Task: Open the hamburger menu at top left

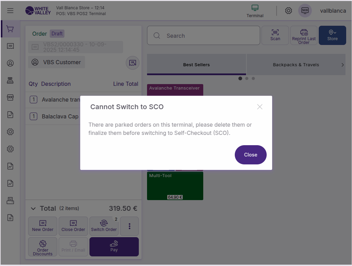Action: click(x=10, y=11)
